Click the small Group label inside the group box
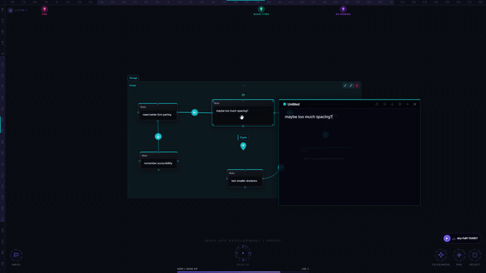Image resolution: width=486 pixels, height=273 pixels. click(x=132, y=86)
